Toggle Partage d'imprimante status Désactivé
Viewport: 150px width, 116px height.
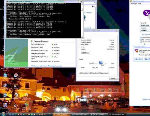tap(56, 54)
